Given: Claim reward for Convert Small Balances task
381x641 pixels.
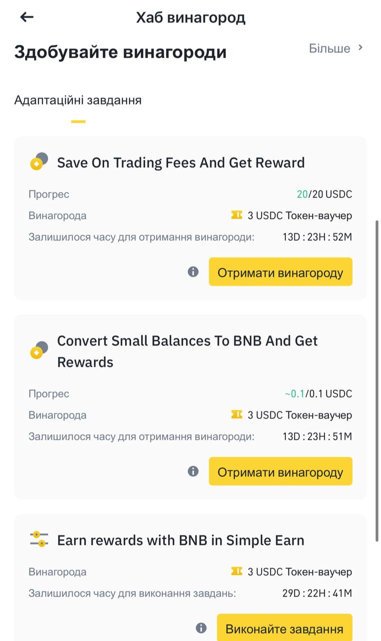Looking at the screenshot, I should coord(280,471).
